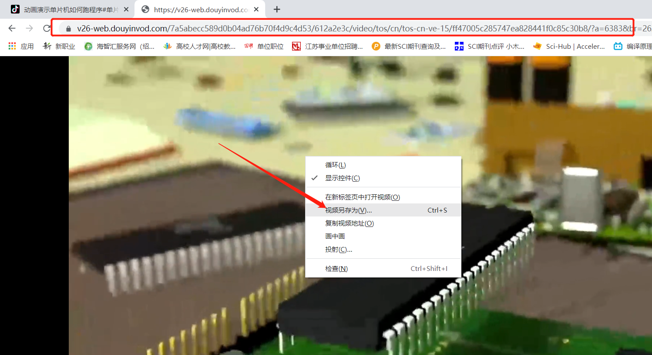Click the padlock site security icon
This screenshot has height=355, width=652.
pyautogui.click(x=68, y=29)
